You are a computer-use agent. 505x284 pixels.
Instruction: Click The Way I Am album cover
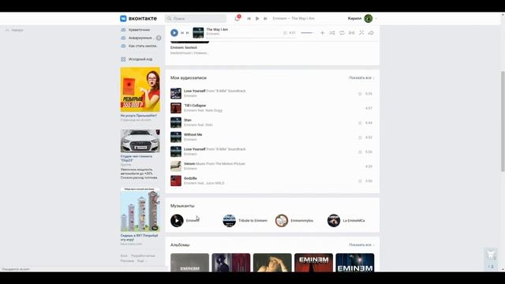[x=198, y=32]
